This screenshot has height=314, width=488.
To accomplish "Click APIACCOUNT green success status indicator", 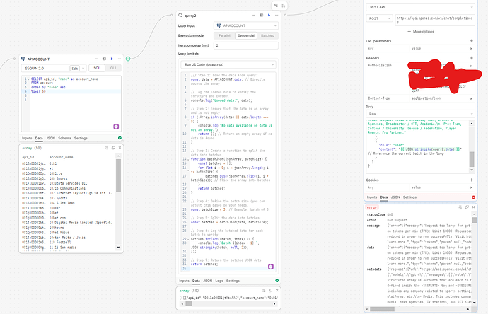I will click(x=120, y=138).
